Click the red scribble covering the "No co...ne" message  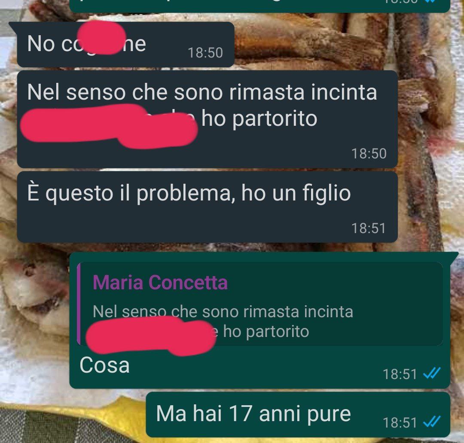point(101,37)
